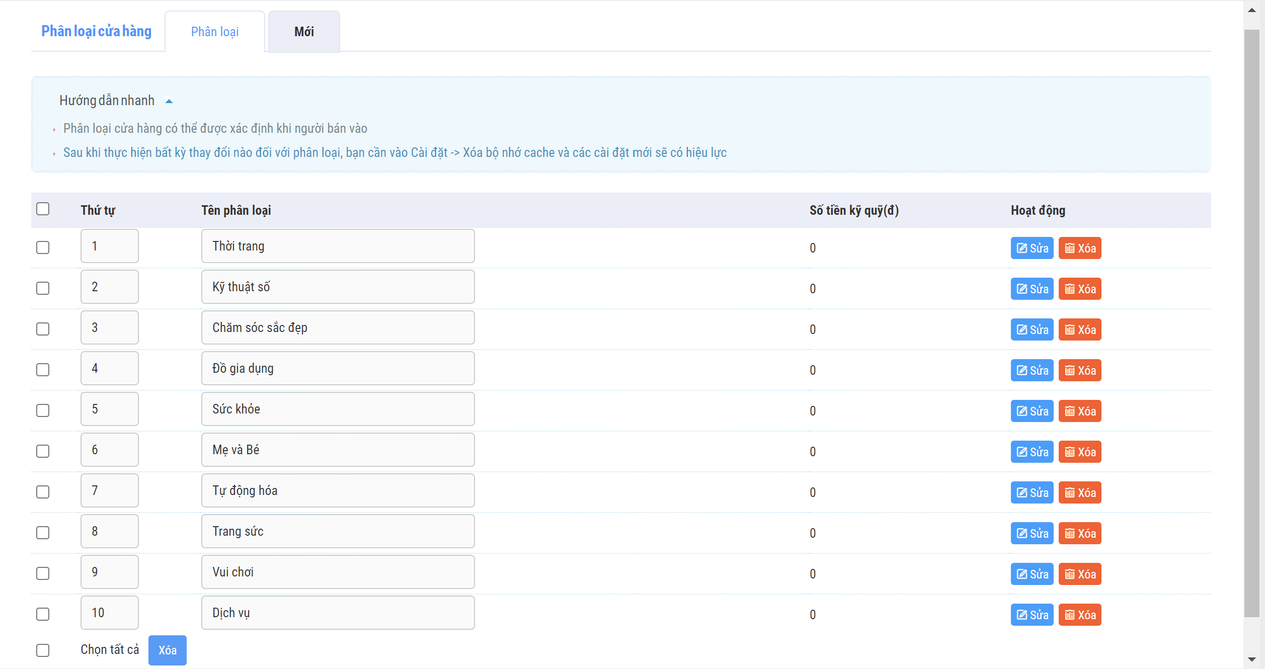Viewport: 1265px width, 669px height.
Task: Click the edit (Sửa) icon for Thời trang
Action: 1022,248
